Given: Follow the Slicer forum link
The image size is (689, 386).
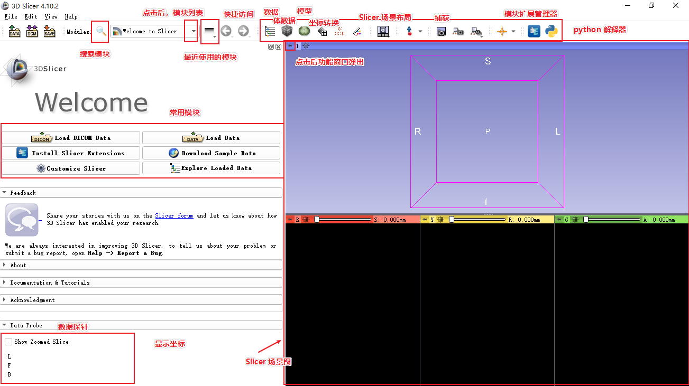Looking at the screenshot, I should (x=173, y=215).
